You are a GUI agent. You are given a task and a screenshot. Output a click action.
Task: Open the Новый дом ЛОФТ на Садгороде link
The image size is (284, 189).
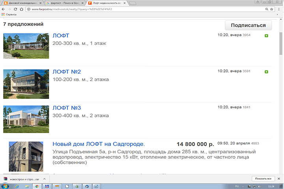(99, 144)
